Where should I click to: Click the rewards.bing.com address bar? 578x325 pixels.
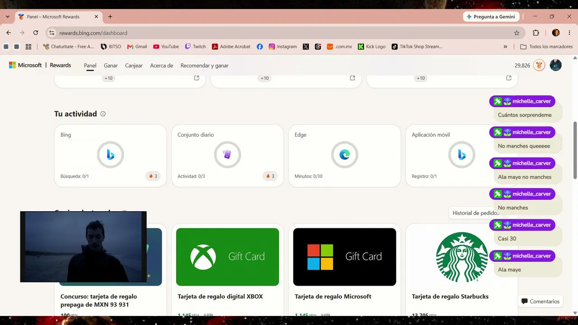[x=284, y=33]
